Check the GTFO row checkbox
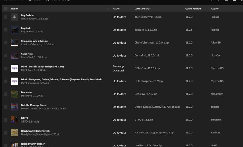This screenshot has height=147, width=243. click(x=5, y=120)
